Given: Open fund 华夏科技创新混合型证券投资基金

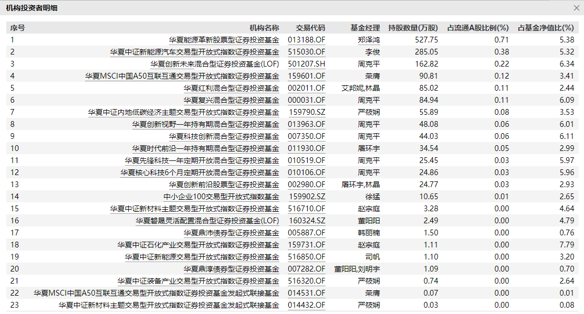Looking at the screenshot, I should click(224, 136).
